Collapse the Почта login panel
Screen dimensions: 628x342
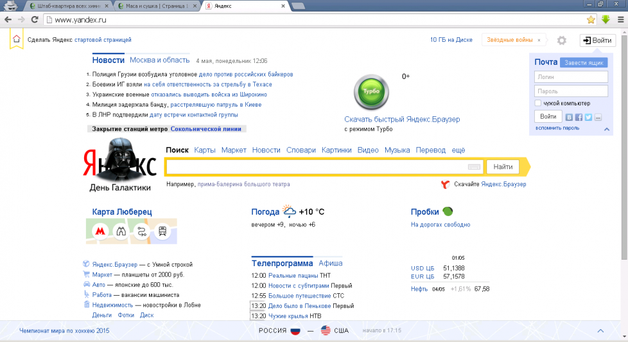click(606, 129)
